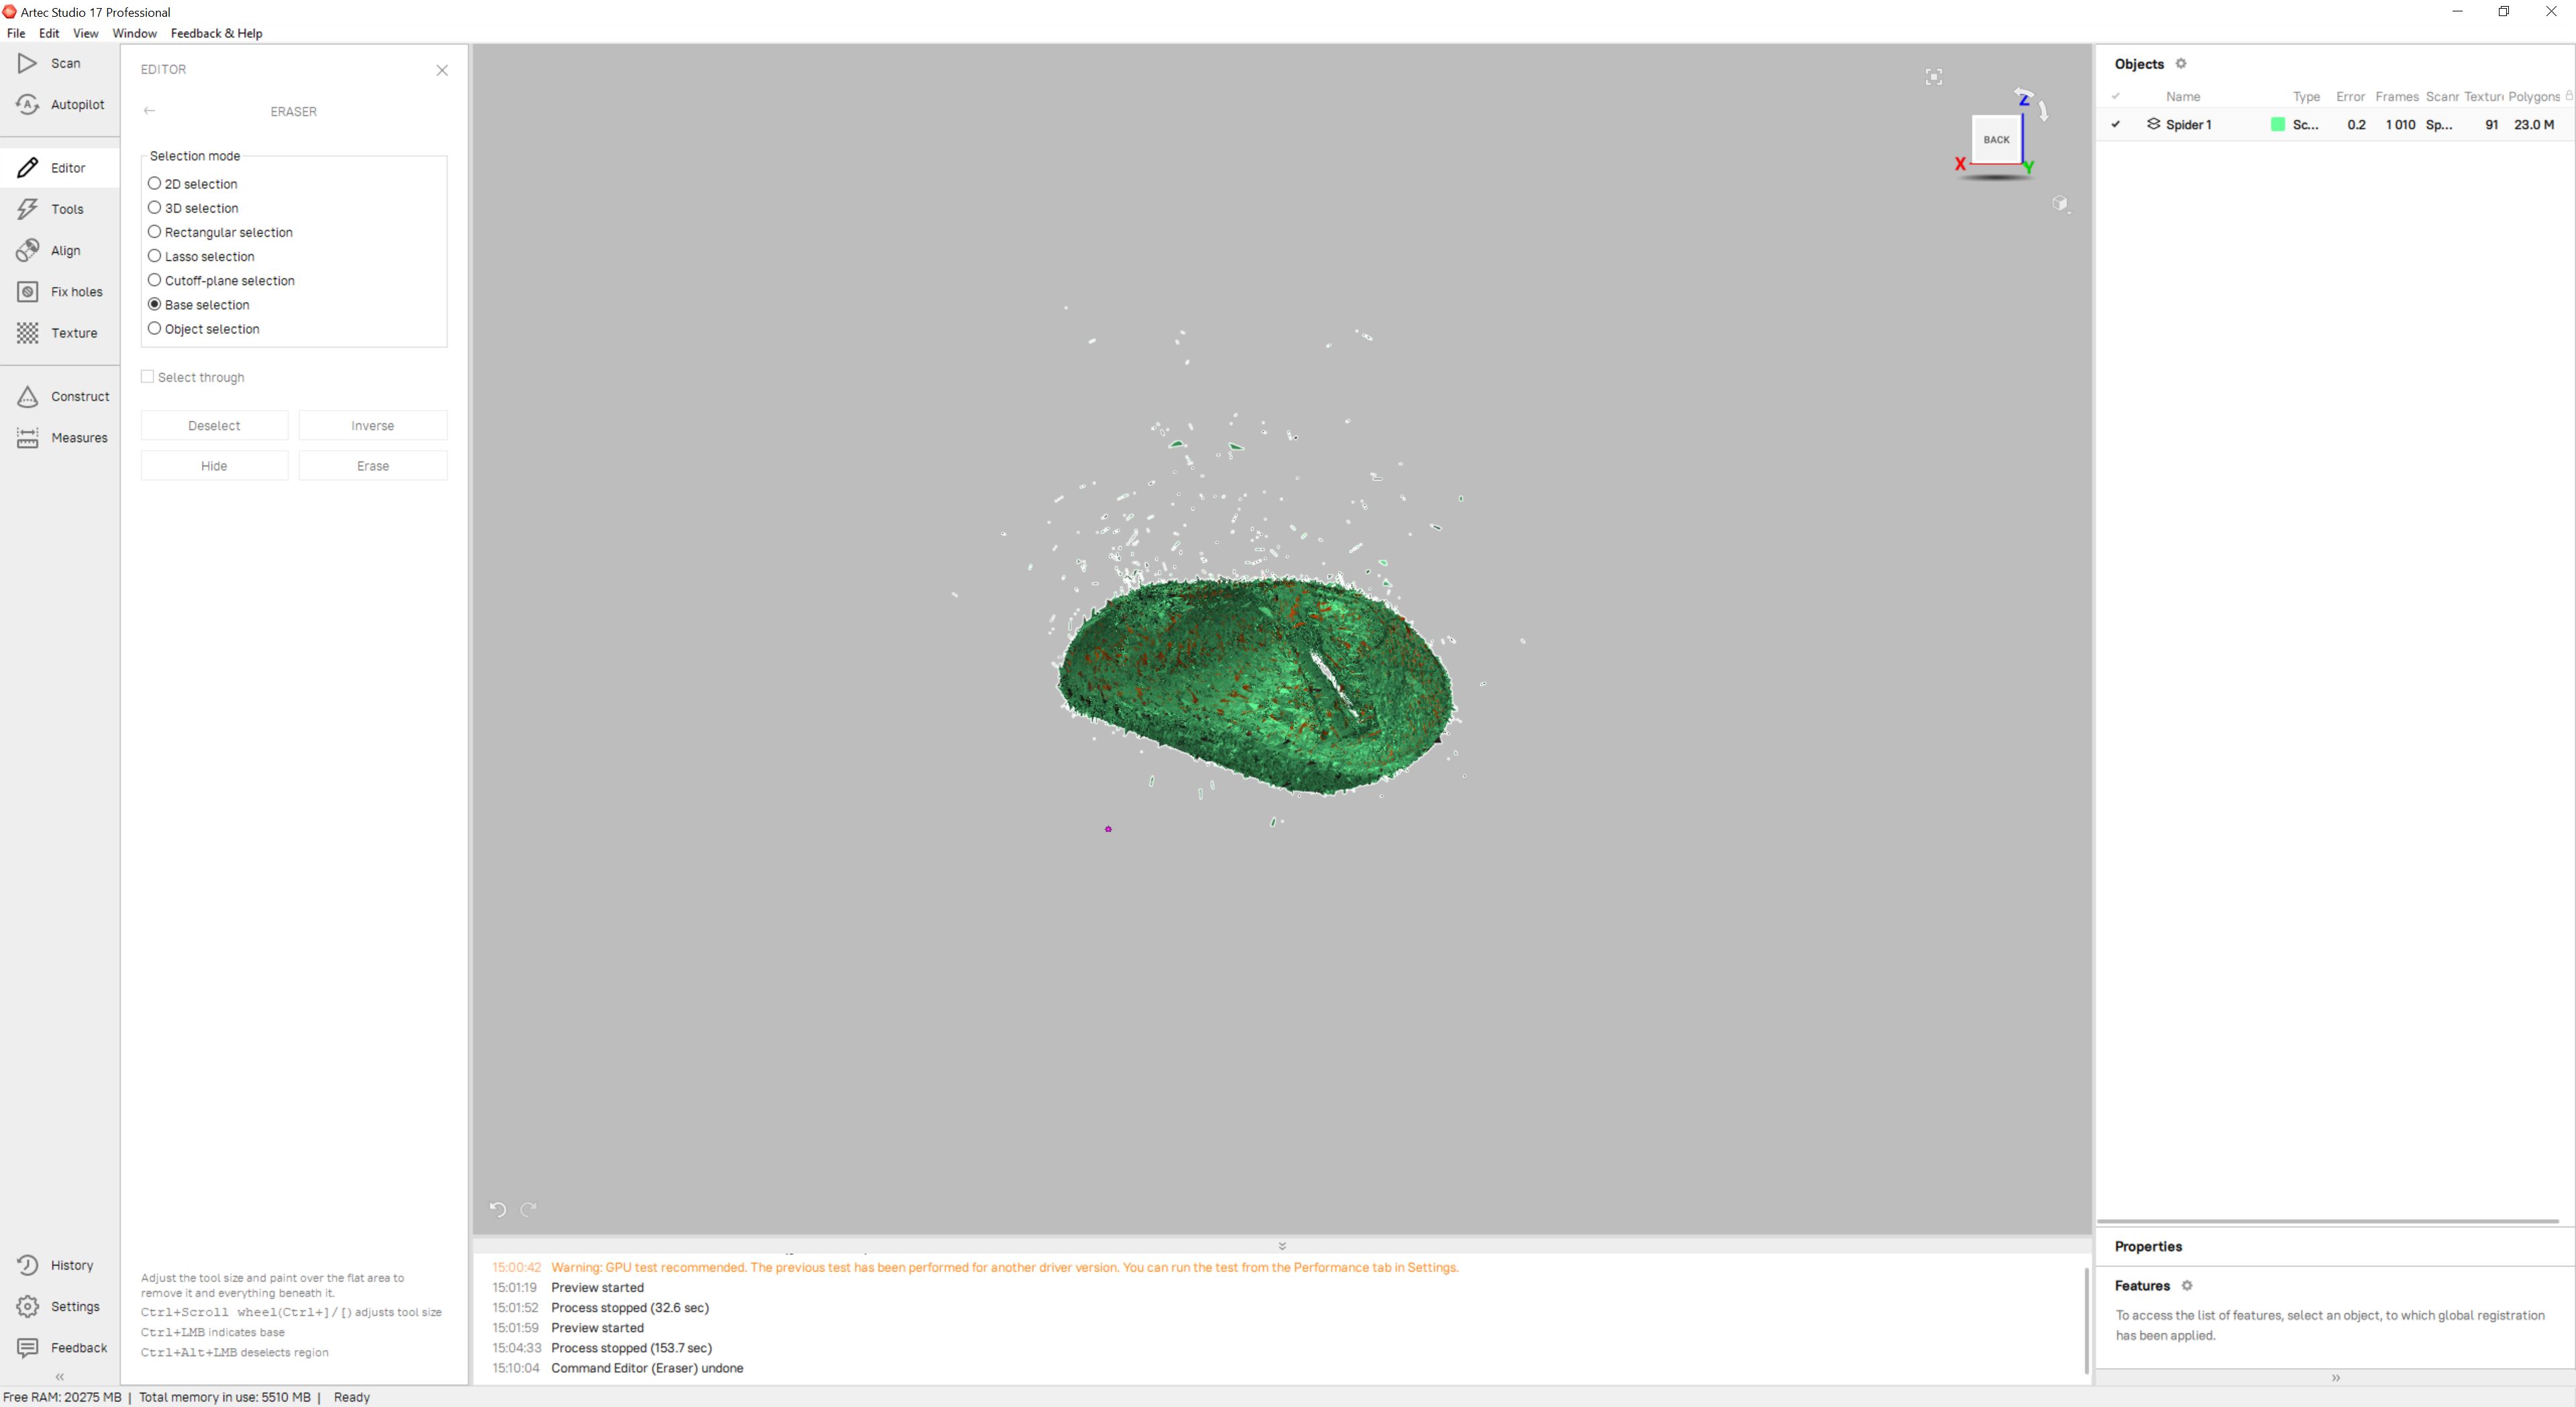The width and height of the screenshot is (2576, 1407).
Task: Select Lasso selection mode
Action: pyautogui.click(x=201, y=256)
